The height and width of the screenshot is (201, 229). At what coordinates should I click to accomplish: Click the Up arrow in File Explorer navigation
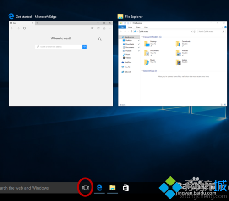pos(131,31)
